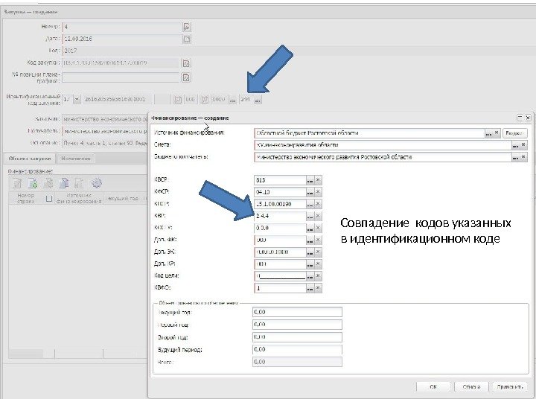536x402 pixels.
Task: Click the gear settings icon in Финансирование toolbar
Action: (x=96, y=183)
